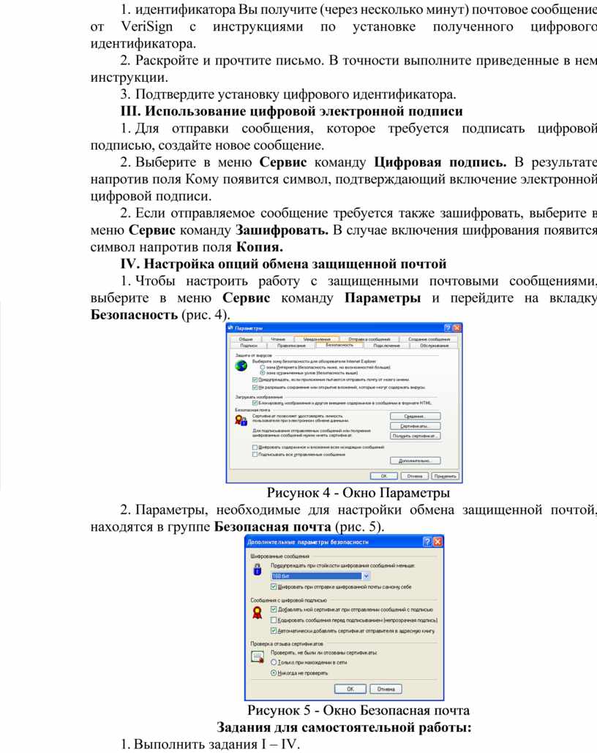Open the Подписи tab
Viewport: 597px width, 753px height.
point(249,345)
